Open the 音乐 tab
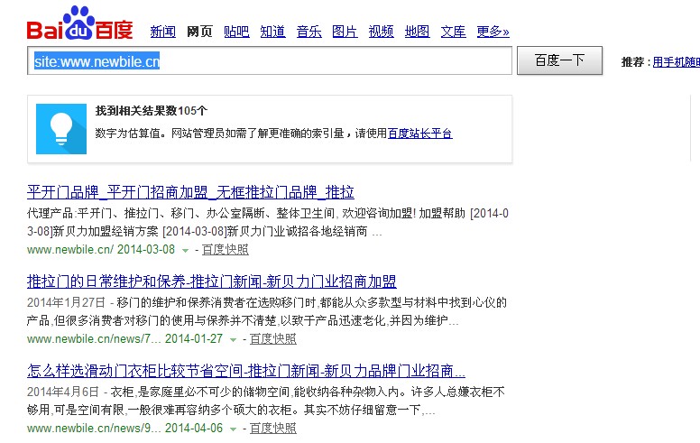 (x=309, y=32)
